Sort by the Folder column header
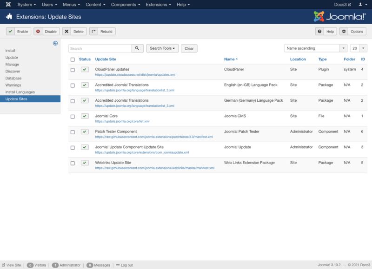This screenshot has height=269, width=372. 350,59
